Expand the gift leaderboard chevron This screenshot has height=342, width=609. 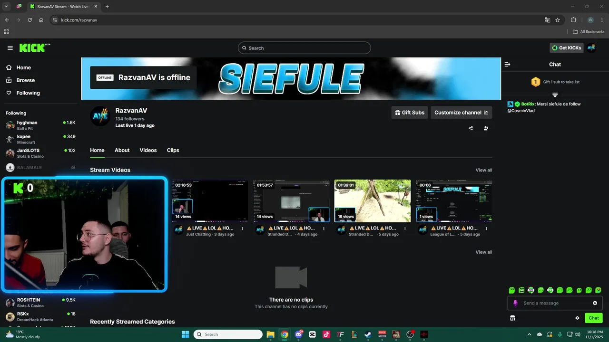555,95
